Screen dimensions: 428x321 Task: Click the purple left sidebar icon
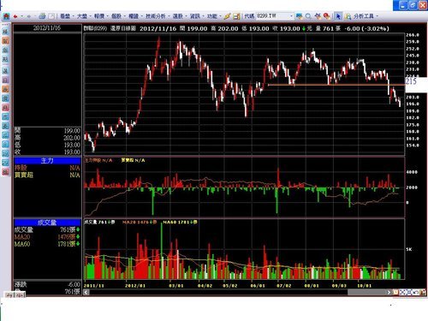5,80
